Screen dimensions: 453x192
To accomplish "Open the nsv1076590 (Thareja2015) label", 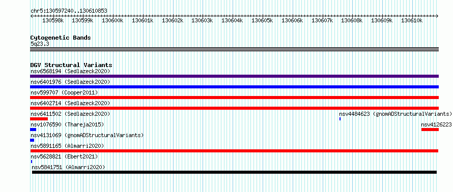I will point(67,124).
